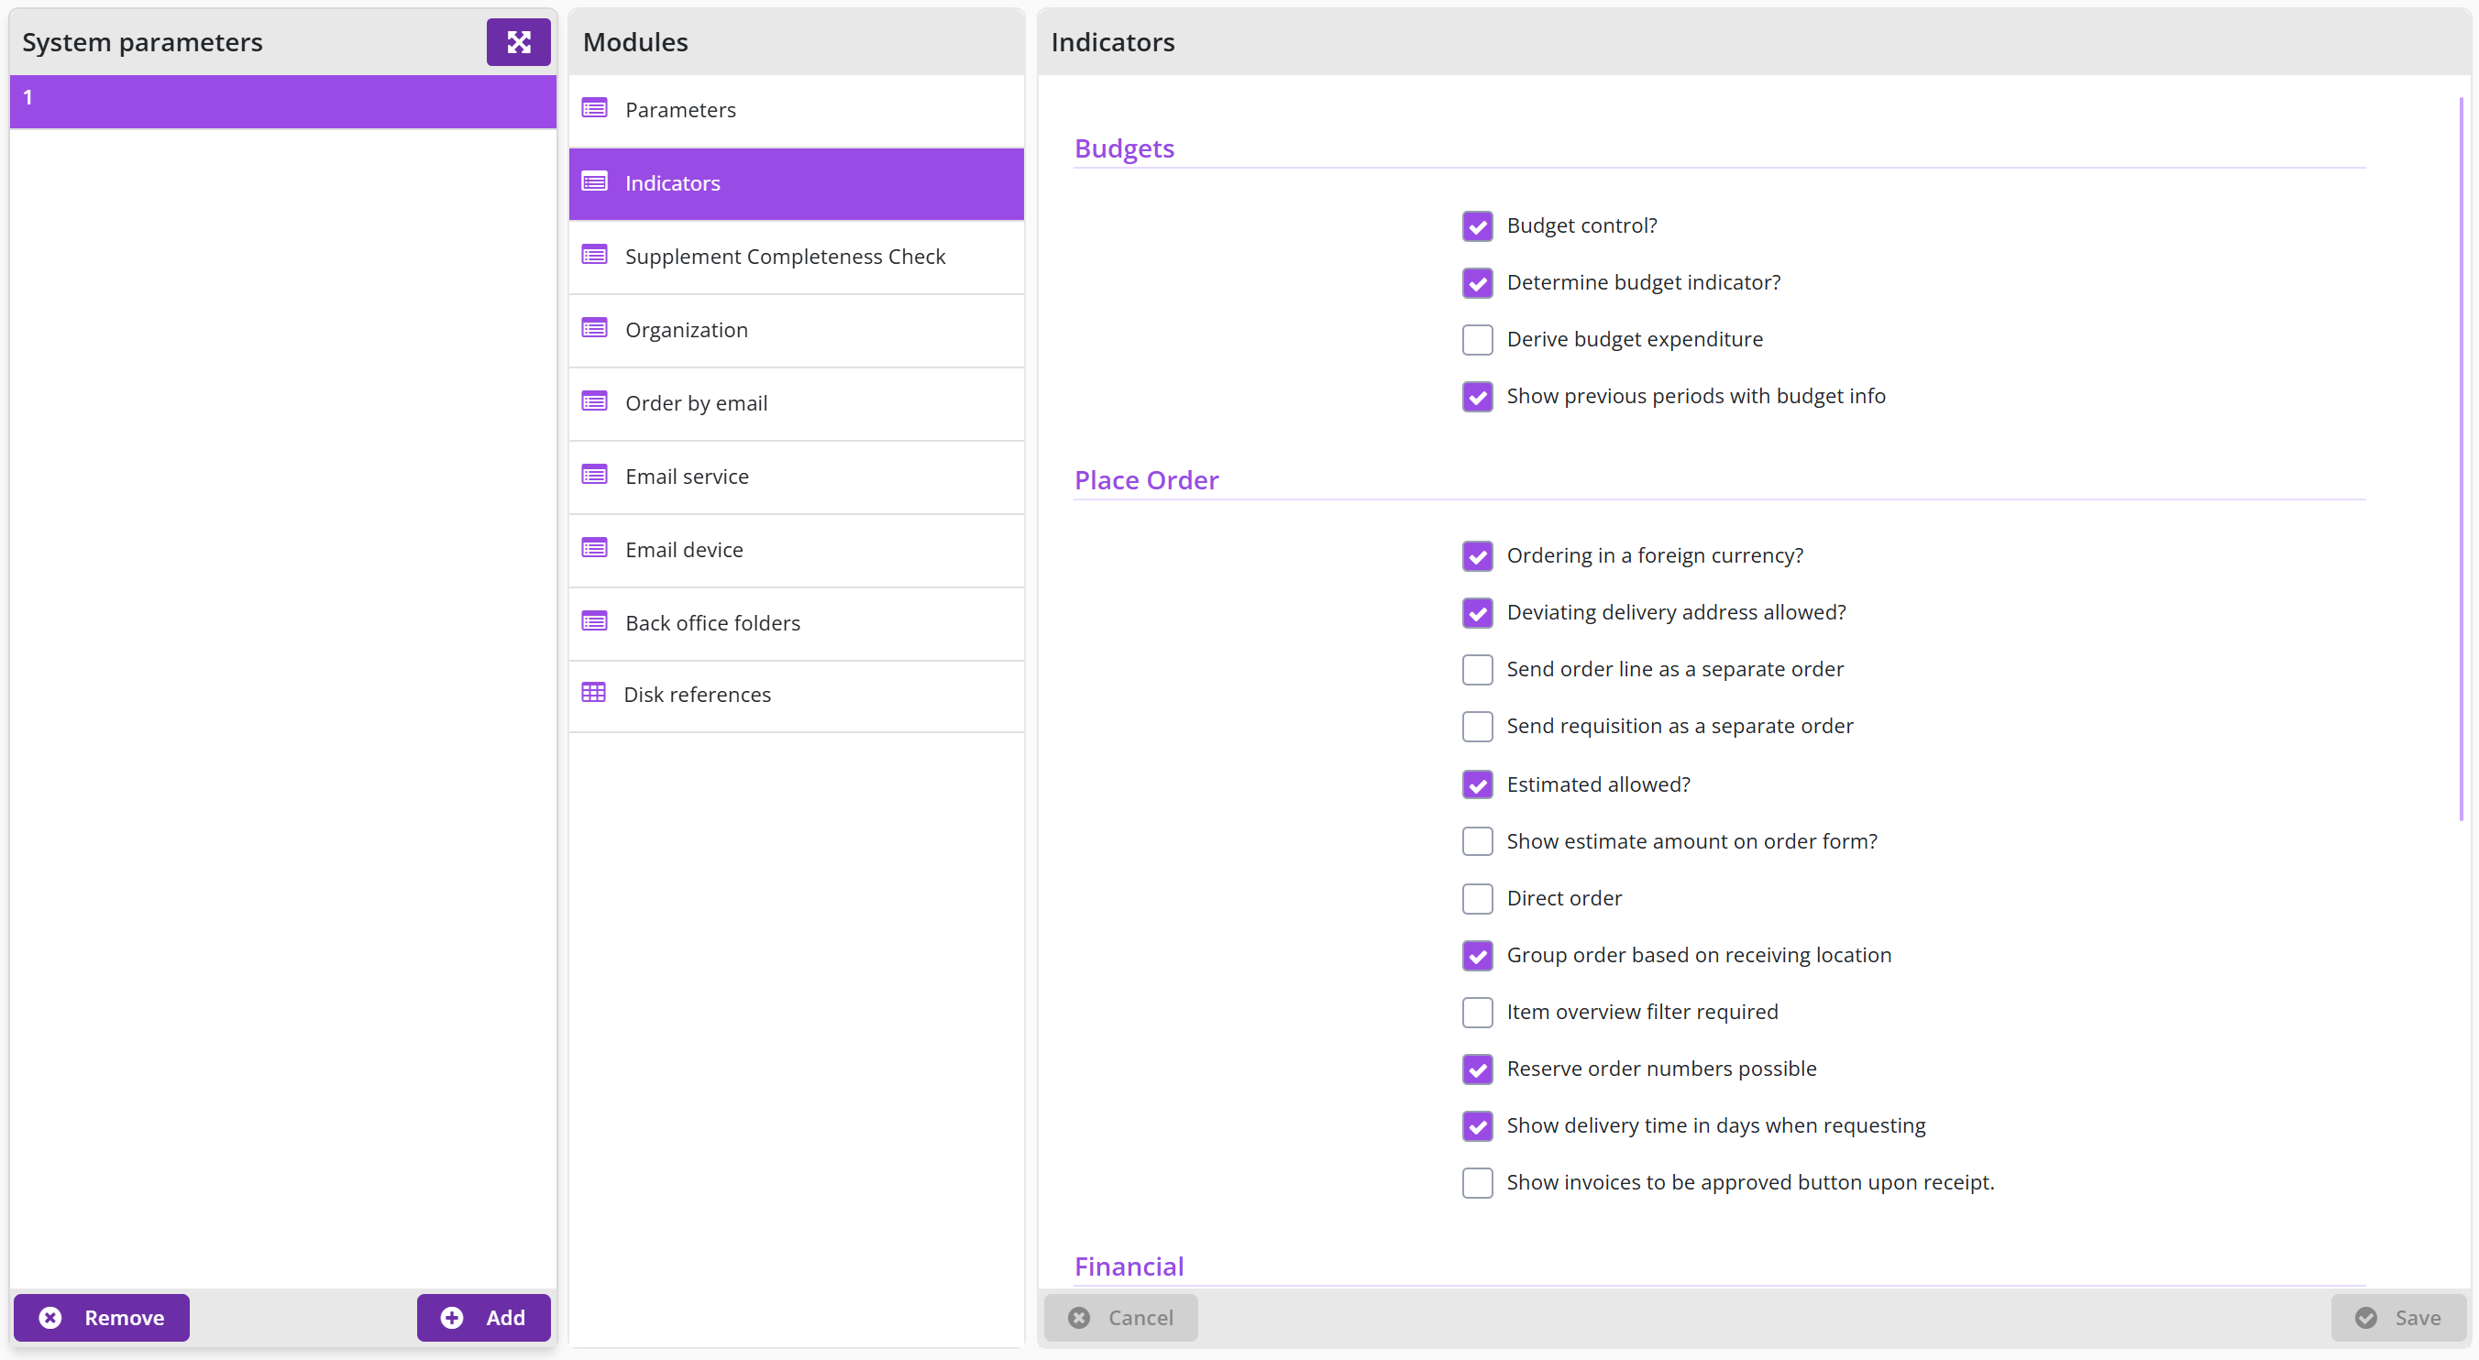Enable Derive budget expenditure
Screen dimensions: 2479x1360
[1477, 339]
